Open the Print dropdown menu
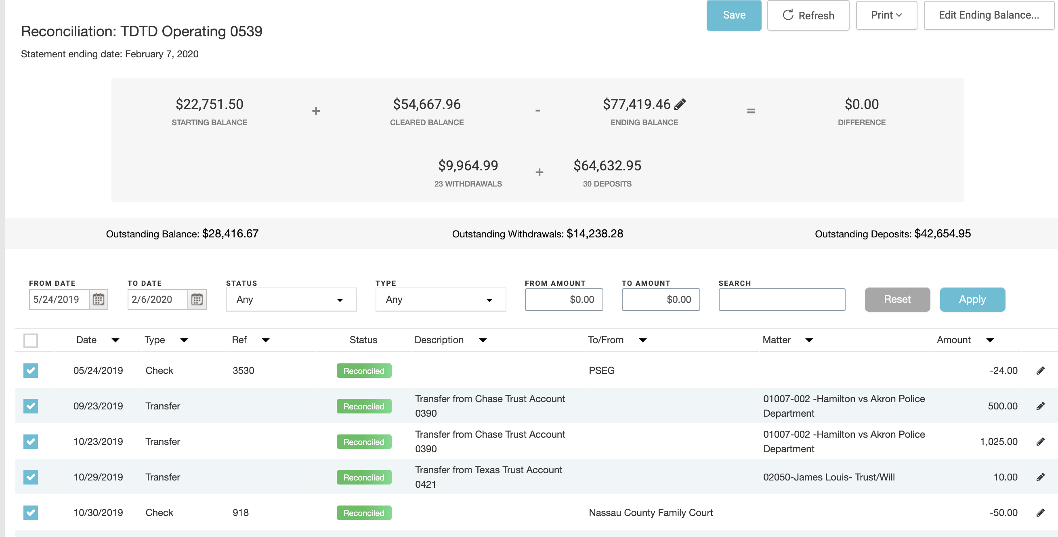 tap(886, 15)
